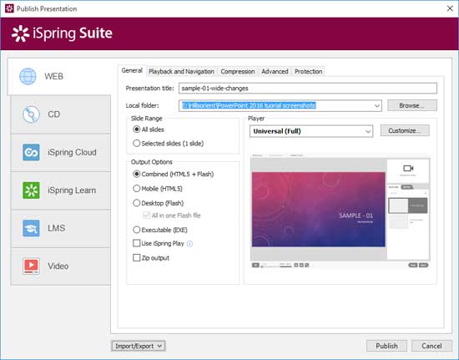Open the Playback and Navigation tab
Screen dimensions: 459x360
[x=181, y=72]
